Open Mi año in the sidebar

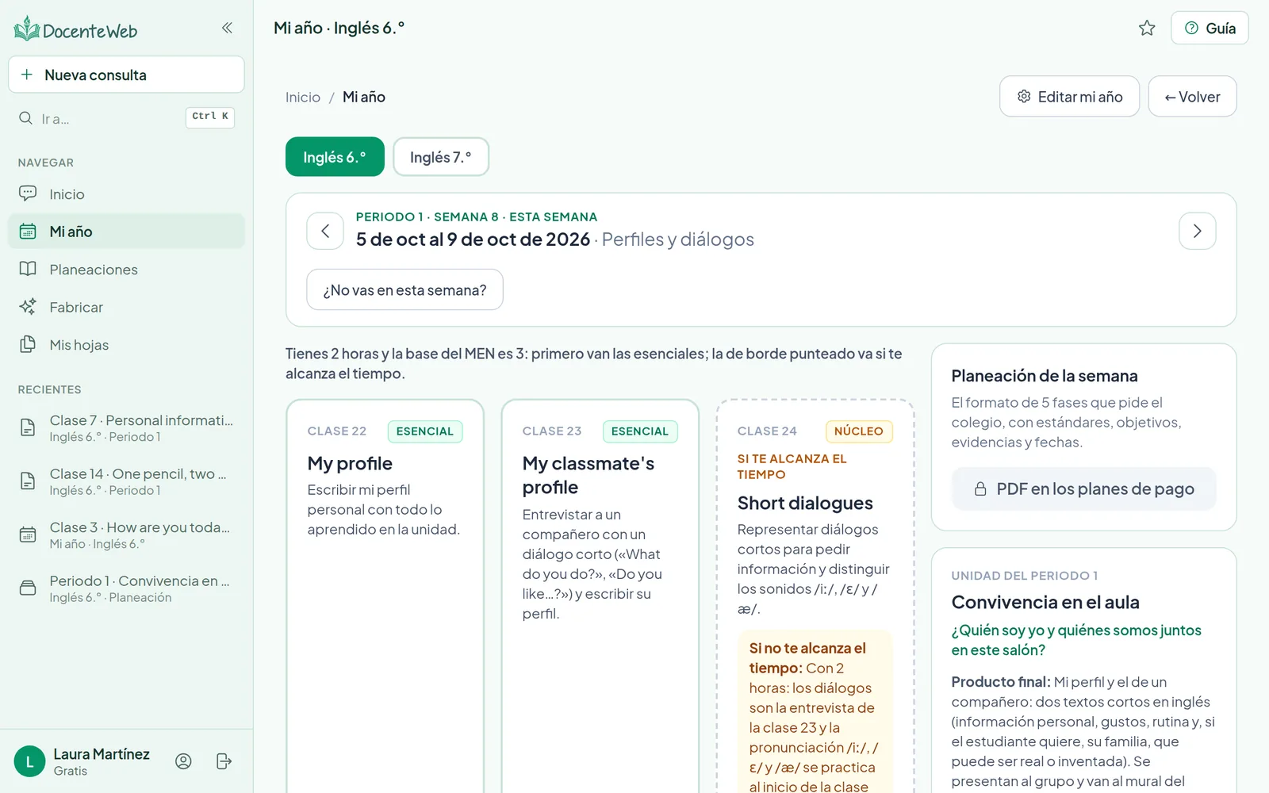(127, 232)
